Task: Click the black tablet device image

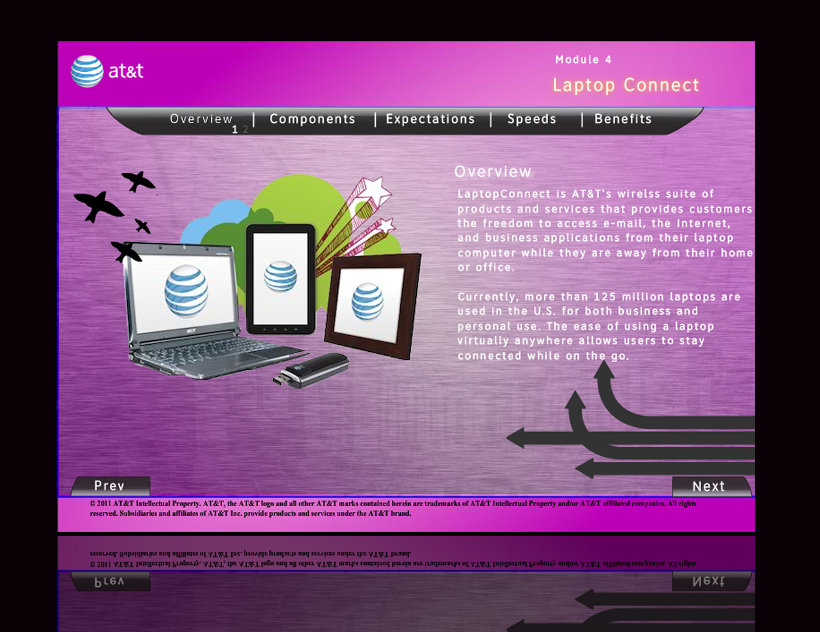Action: click(281, 279)
